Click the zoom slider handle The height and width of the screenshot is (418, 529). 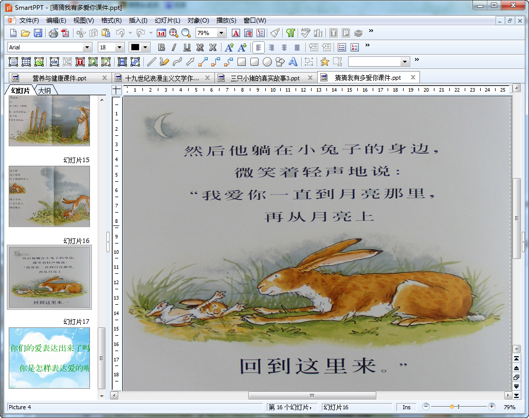pos(452,407)
